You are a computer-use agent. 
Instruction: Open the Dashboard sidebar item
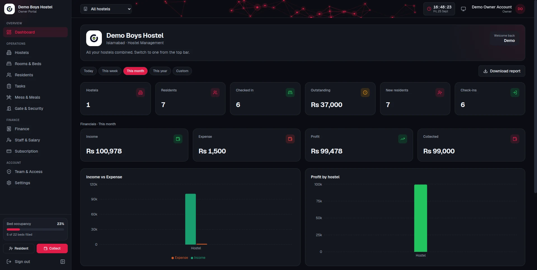tap(35, 32)
